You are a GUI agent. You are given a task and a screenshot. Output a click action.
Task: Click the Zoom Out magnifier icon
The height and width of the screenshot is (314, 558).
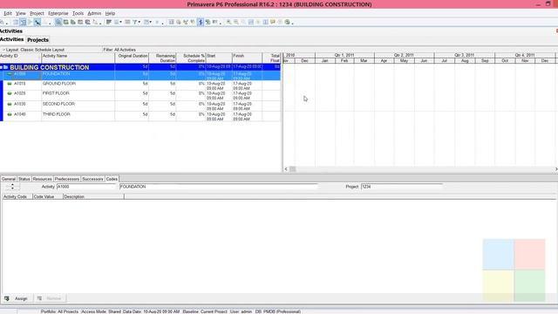point(236,22)
